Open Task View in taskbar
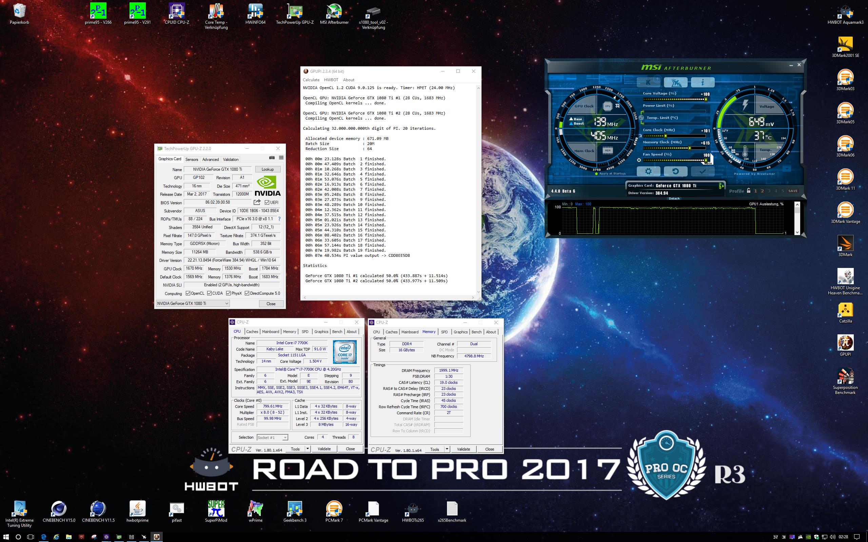868x542 pixels. coord(31,537)
